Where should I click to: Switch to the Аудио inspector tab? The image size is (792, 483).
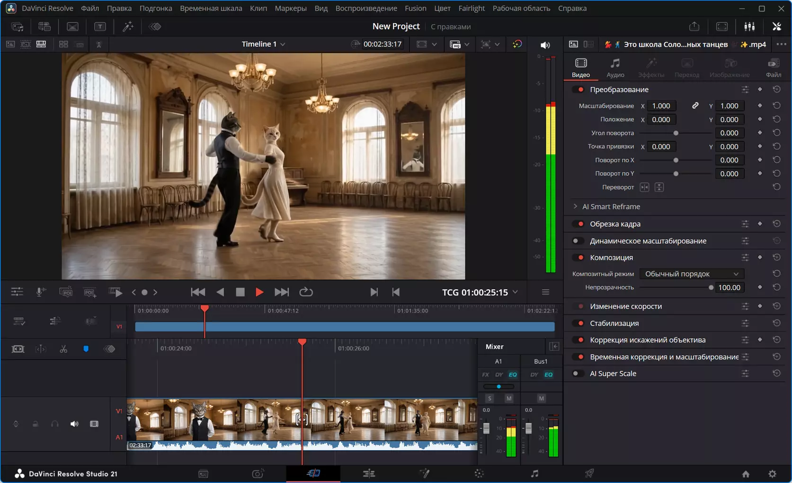(615, 68)
